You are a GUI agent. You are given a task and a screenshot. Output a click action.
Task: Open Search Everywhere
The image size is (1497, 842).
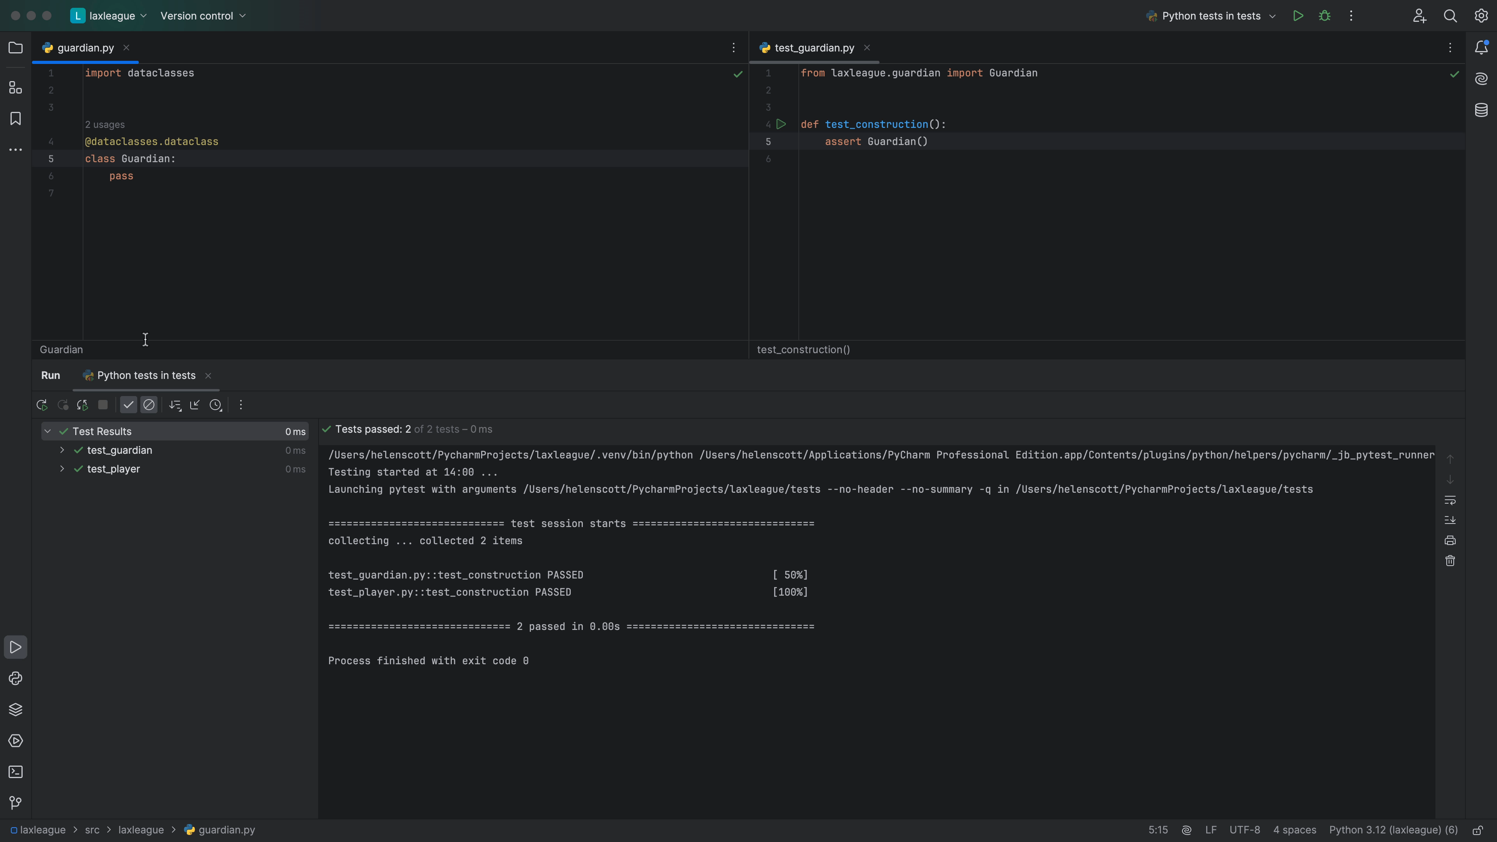tap(1450, 16)
